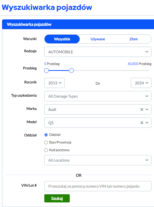154x207 pixels.
Task: Open the 2013 start year dropdown
Action: pyautogui.click(x=54, y=83)
